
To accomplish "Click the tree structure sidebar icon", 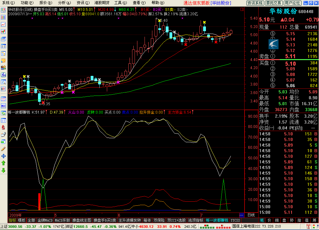I will pos(3,53).
